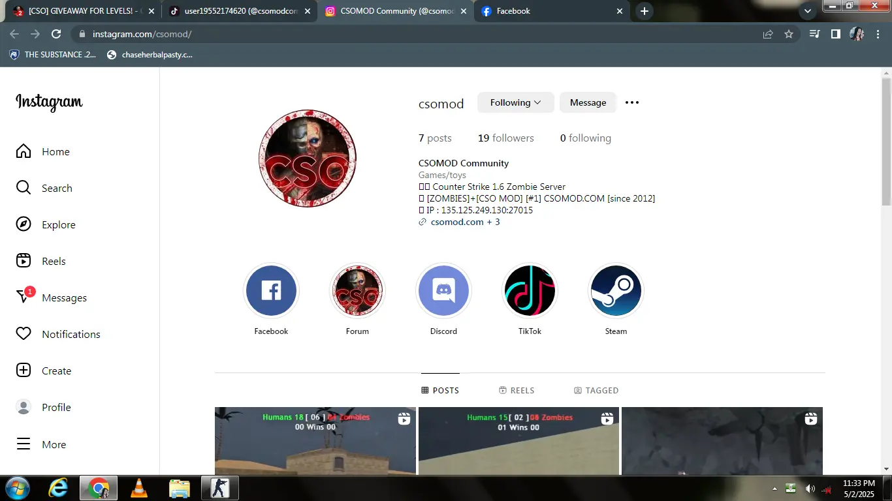
Task: Reload the Instagram page
Action: 56,34
